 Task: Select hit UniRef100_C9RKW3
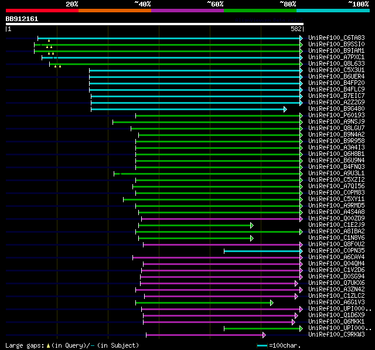336,335
